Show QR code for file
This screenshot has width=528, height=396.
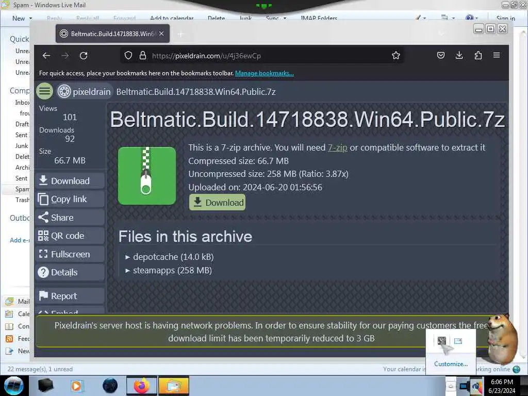(x=70, y=236)
